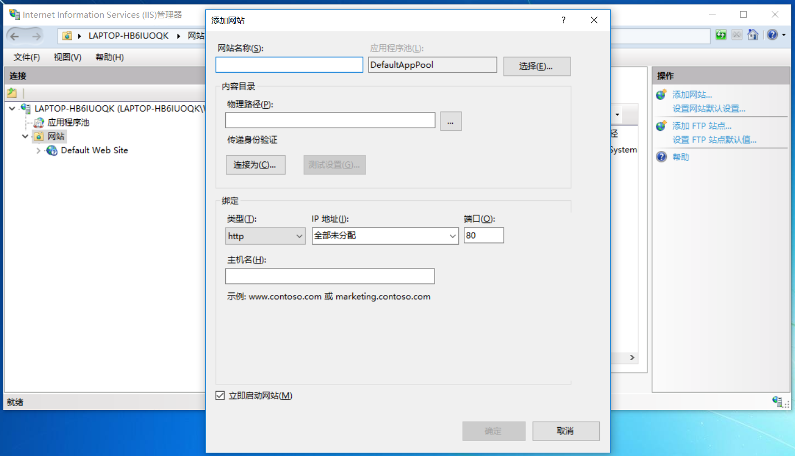
Task: Click the create-connection icon in the 连接 panel
Action: (x=12, y=93)
